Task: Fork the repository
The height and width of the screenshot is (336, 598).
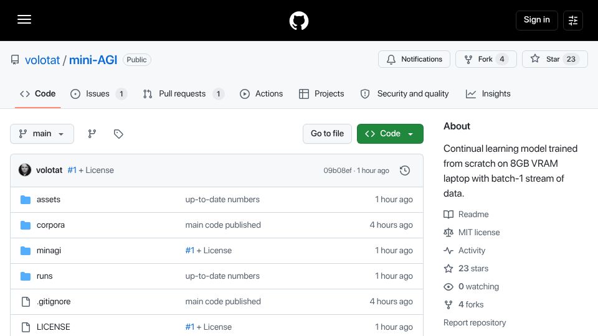Action: pos(486,59)
